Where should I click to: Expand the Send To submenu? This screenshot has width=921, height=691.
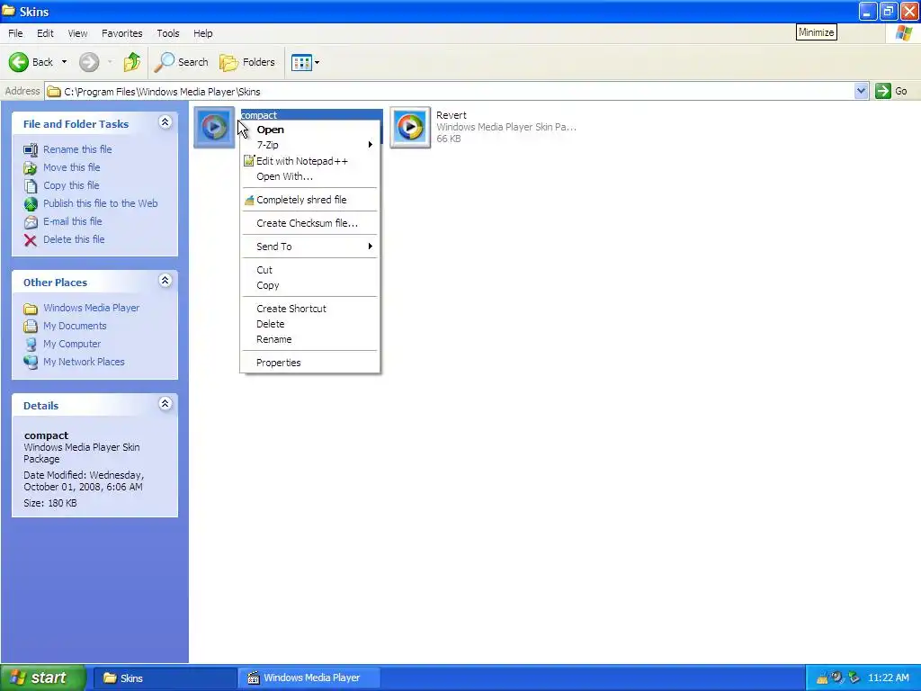(x=310, y=247)
